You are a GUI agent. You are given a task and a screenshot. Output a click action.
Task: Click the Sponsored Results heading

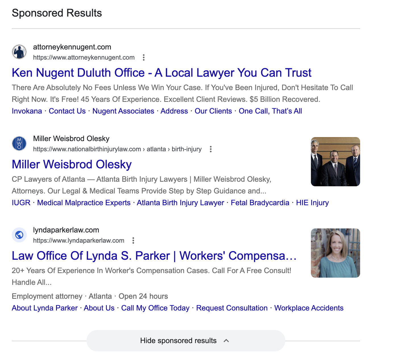tap(57, 13)
